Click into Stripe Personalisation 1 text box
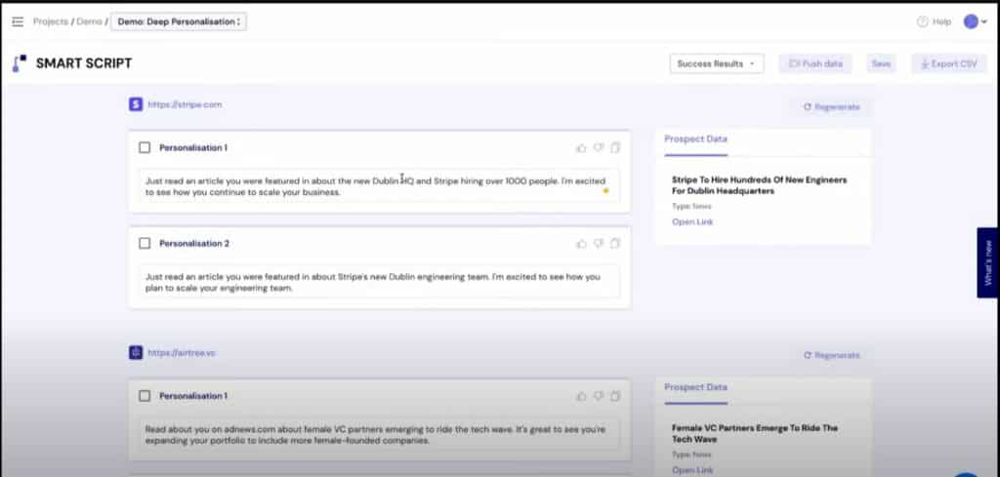The width and height of the screenshot is (1000, 477). [380, 186]
